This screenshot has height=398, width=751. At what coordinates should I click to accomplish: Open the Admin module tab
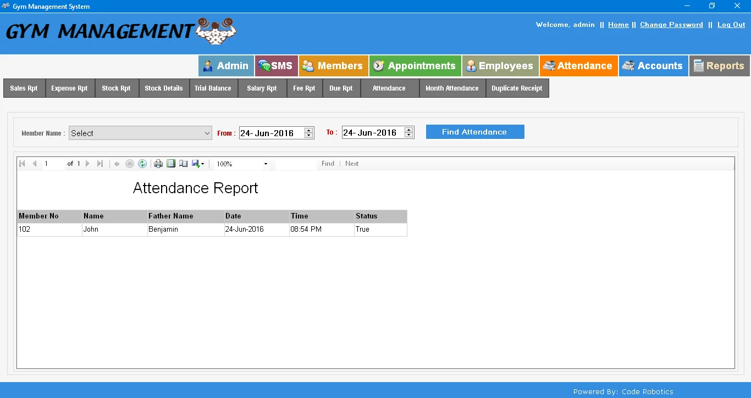click(226, 66)
